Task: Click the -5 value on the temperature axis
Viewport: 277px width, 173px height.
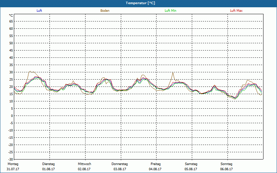Action: point(11,123)
